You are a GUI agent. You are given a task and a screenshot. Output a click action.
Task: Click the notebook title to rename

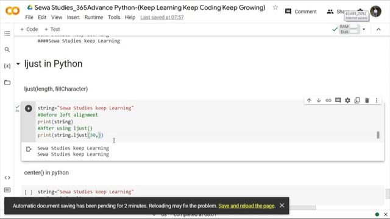[150, 7]
